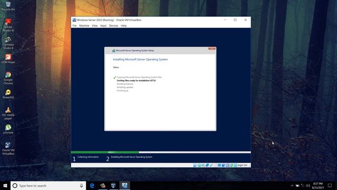This screenshot has width=337, height=190.
Task: Click the battery icon in system tray
Action: 298,185
